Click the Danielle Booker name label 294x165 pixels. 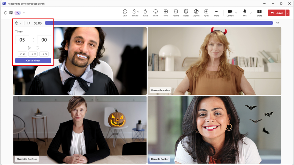coord(160,159)
